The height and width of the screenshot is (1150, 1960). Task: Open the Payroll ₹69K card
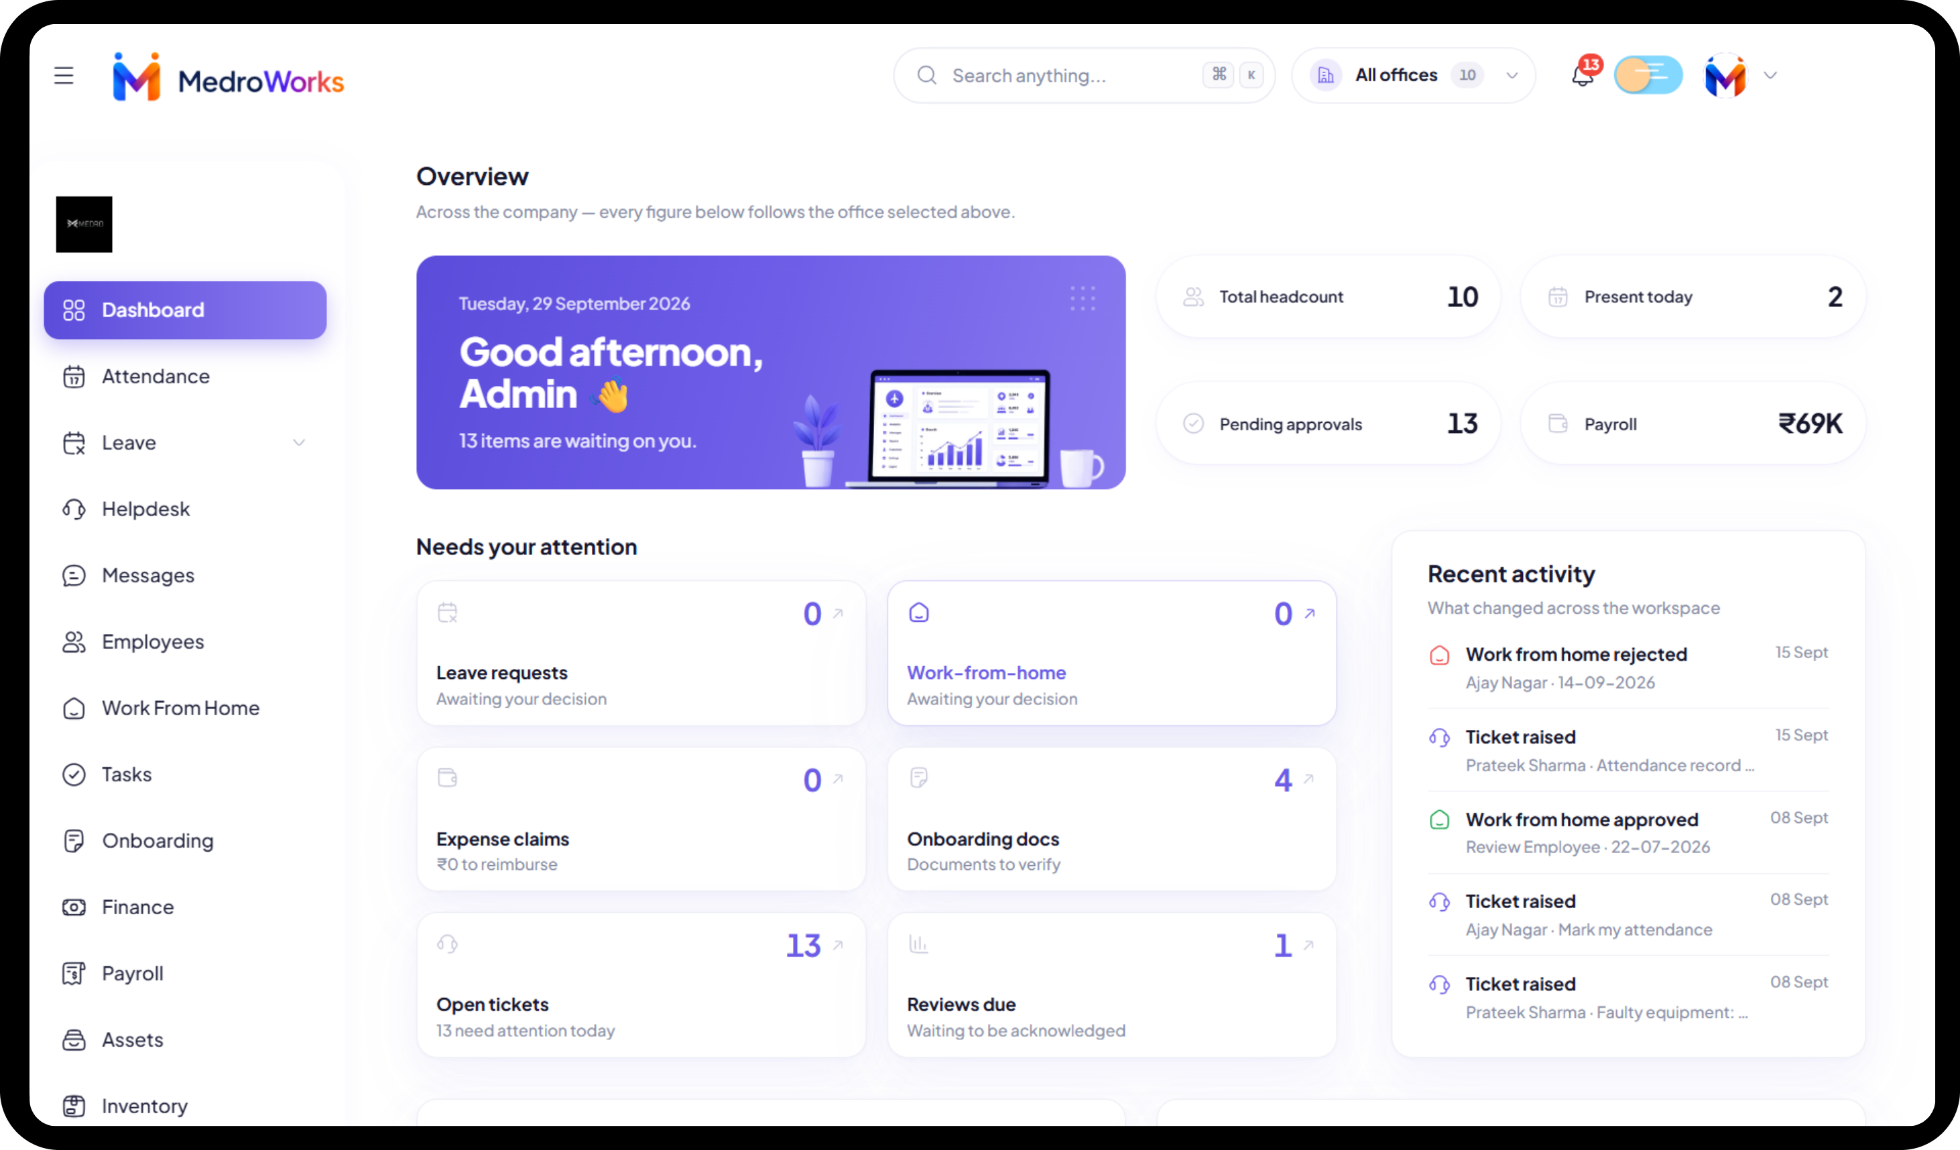tap(1693, 424)
